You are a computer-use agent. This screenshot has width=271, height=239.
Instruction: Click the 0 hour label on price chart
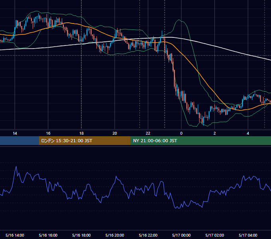(181, 133)
